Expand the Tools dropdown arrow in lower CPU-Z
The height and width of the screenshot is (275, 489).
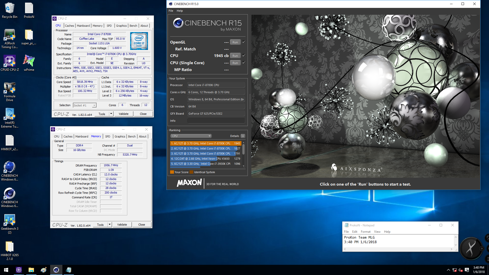click(x=110, y=225)
